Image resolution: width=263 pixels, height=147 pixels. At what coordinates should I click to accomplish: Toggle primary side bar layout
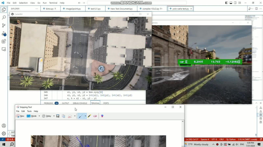[x=227, y=3]
